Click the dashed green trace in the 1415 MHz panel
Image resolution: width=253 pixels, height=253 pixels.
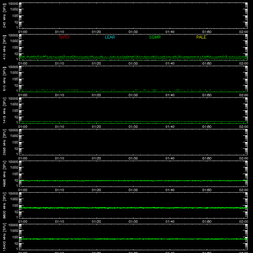point(133,121)
